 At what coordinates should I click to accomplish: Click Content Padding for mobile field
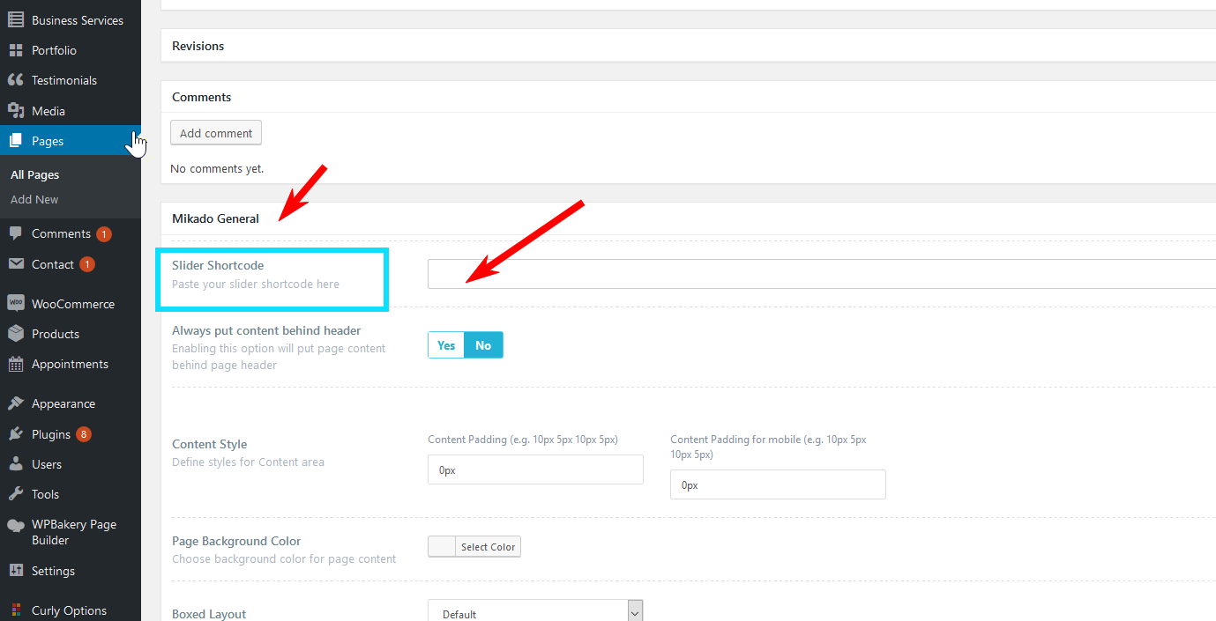pos(778,484)
